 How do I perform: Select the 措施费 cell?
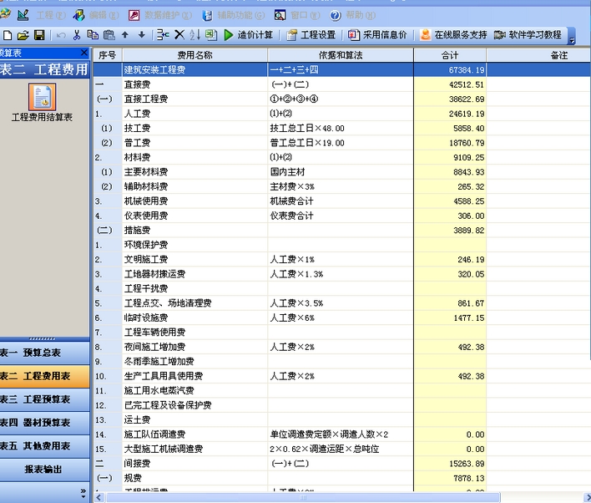tap(194, 230)
